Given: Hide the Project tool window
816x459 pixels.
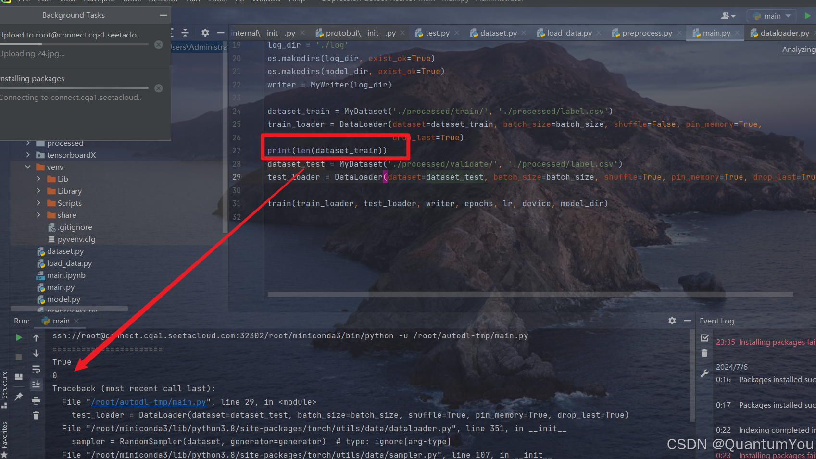Looking at the screenshot, I should pyautogui.click(x=221, y=33).
